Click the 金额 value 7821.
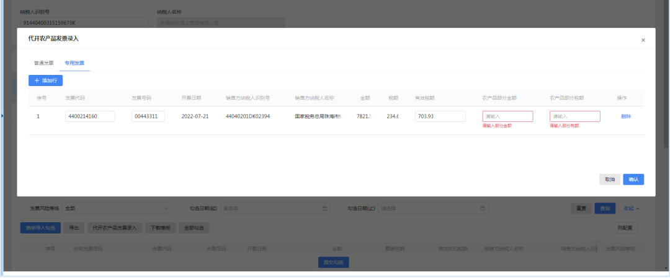This screenshot has width=670, height=278. pos(364,116)
